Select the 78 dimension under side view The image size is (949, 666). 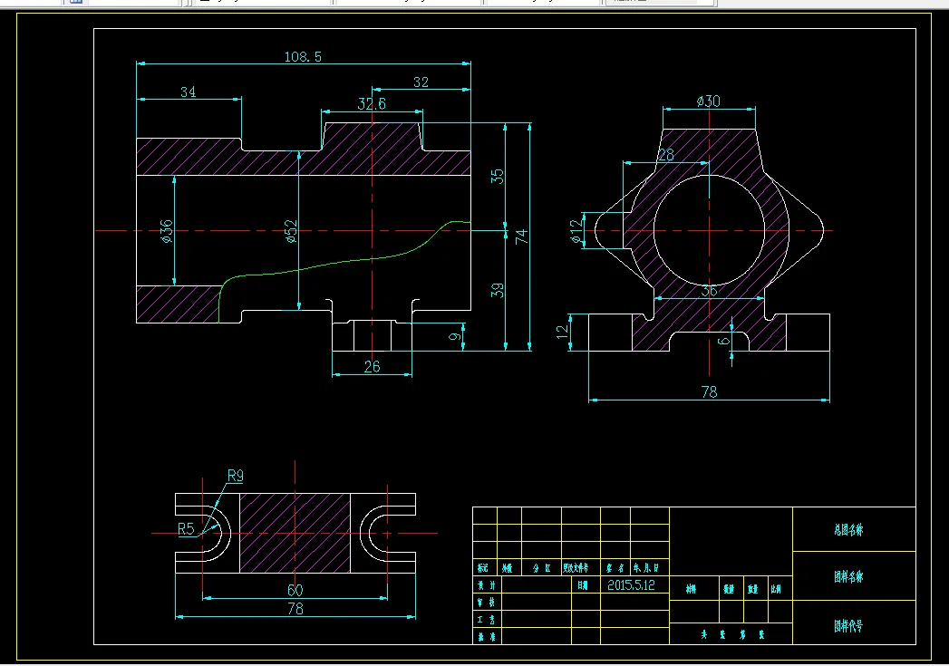click(710, 392)
